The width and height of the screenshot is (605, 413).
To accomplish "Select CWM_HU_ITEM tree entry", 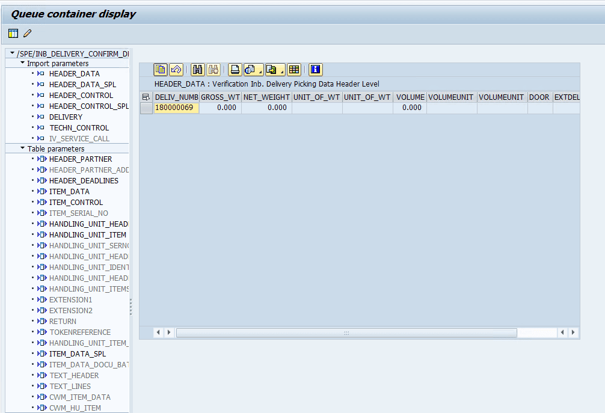I will [x=75, y=408].
